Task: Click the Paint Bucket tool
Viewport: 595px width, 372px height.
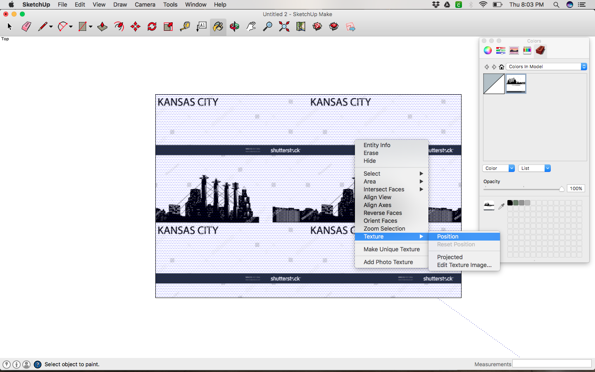Action: (218, 27)
